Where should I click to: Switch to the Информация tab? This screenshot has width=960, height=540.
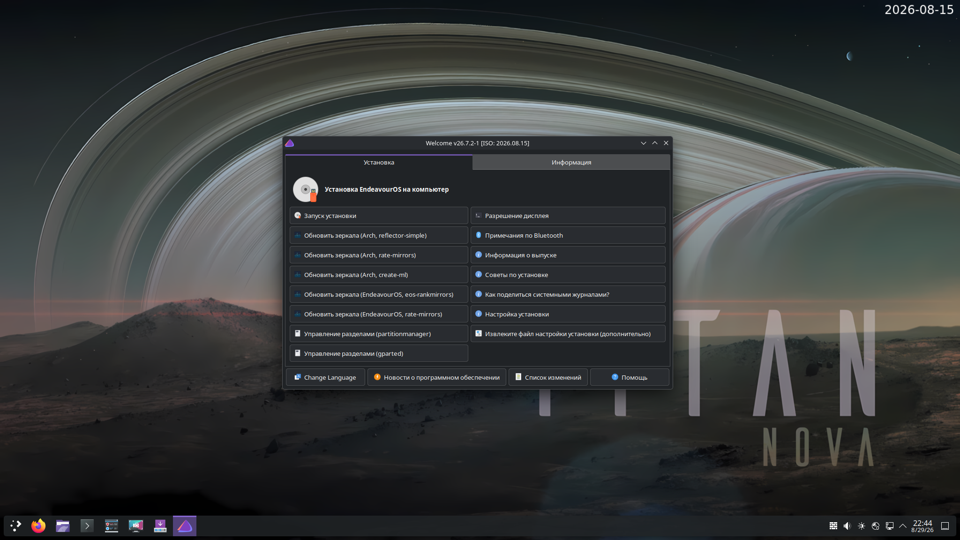pyautogui.click(x=571, y=162)
